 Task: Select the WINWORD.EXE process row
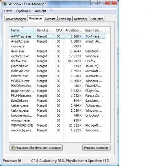click(x=57, y=125)
